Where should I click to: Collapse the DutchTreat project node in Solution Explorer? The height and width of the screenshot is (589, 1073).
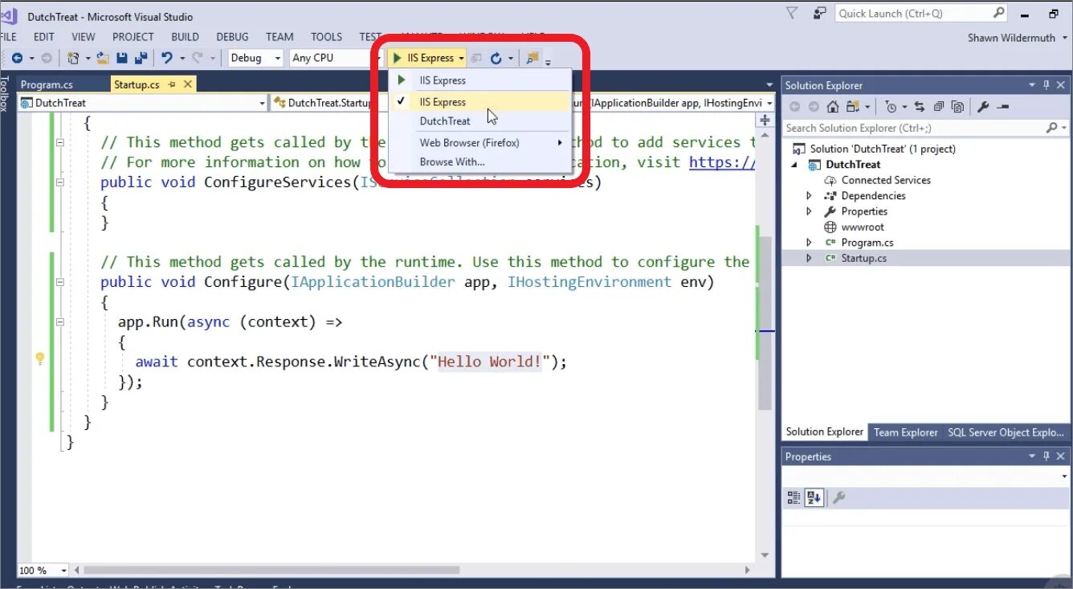pyautogui.click(x=796, y=164)
